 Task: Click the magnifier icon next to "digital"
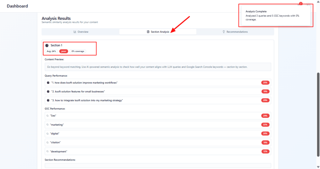(x=47, y=133)
